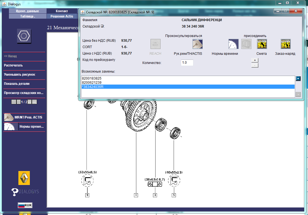Open the Рук.рем/TH/ACTIS repair manual icon
Viewport: 308px width, 215px height.
pos(197,44)
